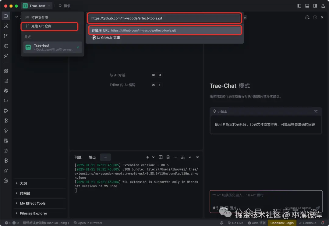Select the 存储库 URL suggestion
The image size is (329, 226).
tap(165, 30)
